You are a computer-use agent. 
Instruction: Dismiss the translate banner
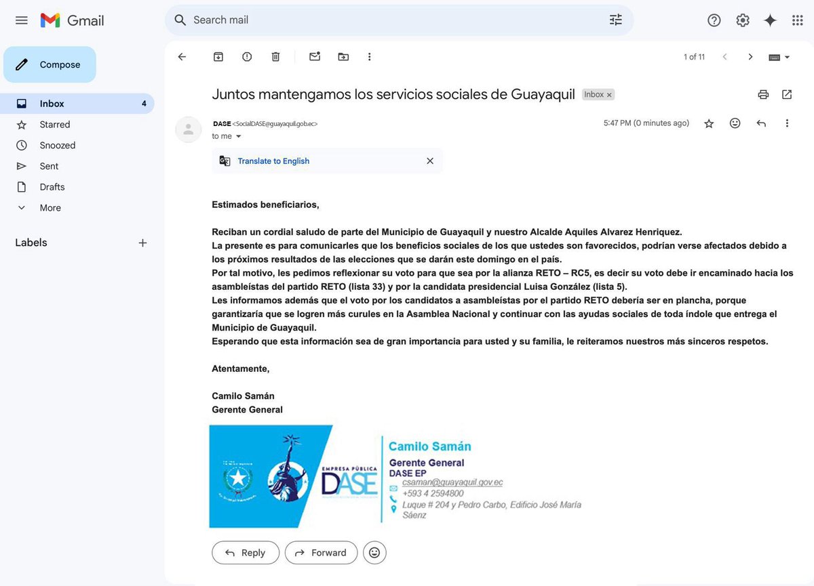[429, 161]
